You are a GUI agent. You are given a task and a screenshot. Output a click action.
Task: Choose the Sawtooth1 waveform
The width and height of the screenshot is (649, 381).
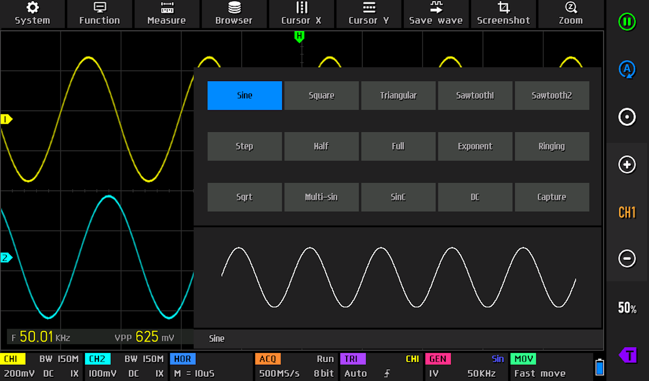click(x=475, y=96)
